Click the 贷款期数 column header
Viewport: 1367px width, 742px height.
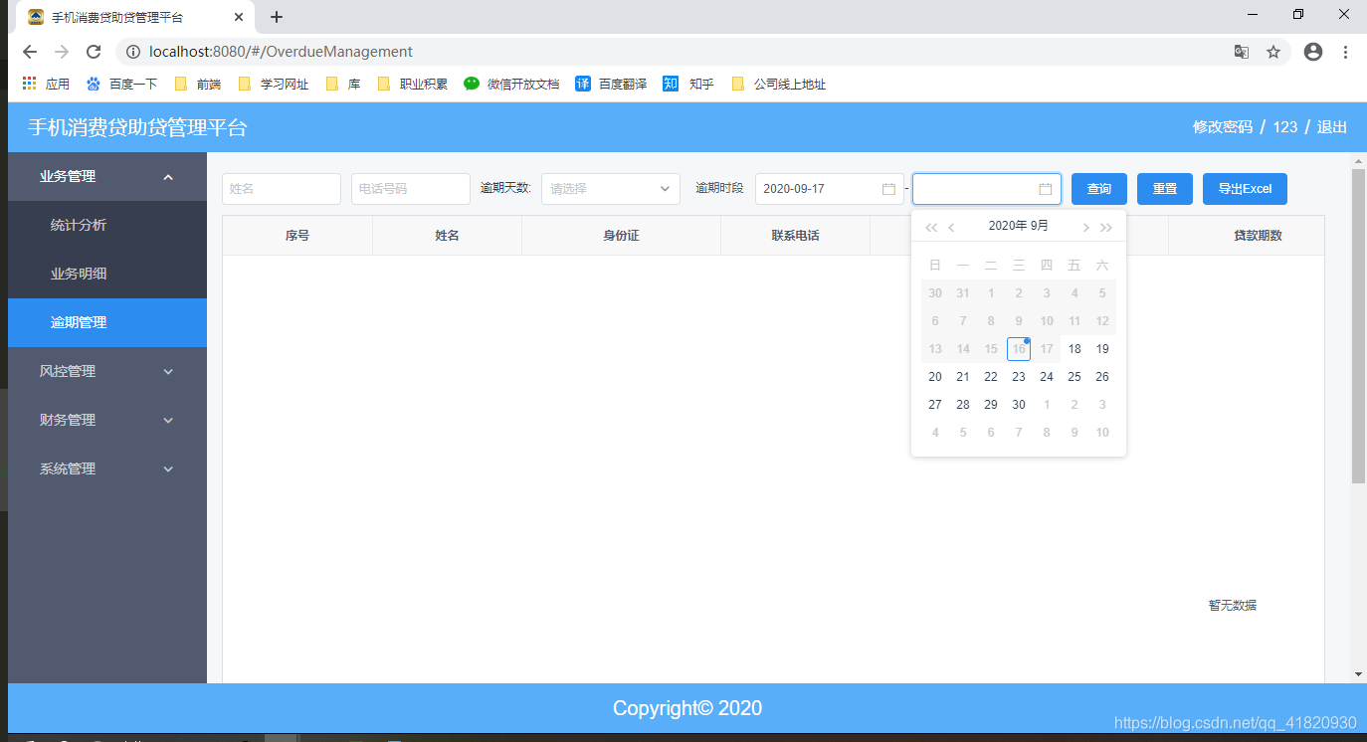tap(1258, 236)
